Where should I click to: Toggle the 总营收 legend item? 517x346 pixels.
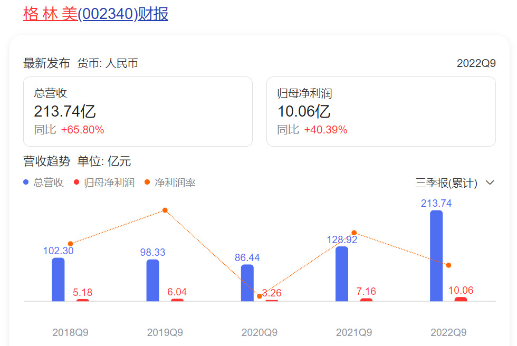[43, 182]
